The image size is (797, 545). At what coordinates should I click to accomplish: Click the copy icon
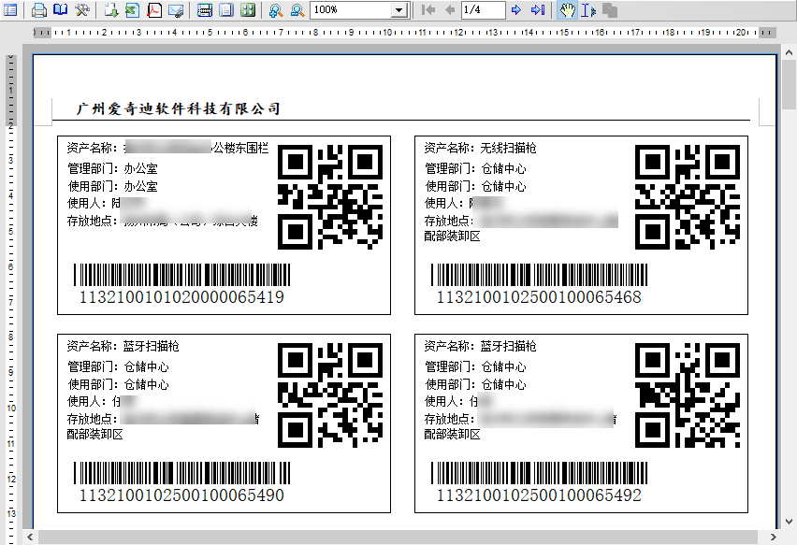coord(609,9)
